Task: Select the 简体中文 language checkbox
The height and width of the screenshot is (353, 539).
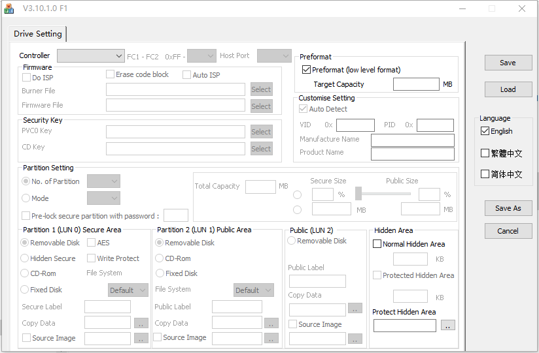Action: (x=485, y=174)
